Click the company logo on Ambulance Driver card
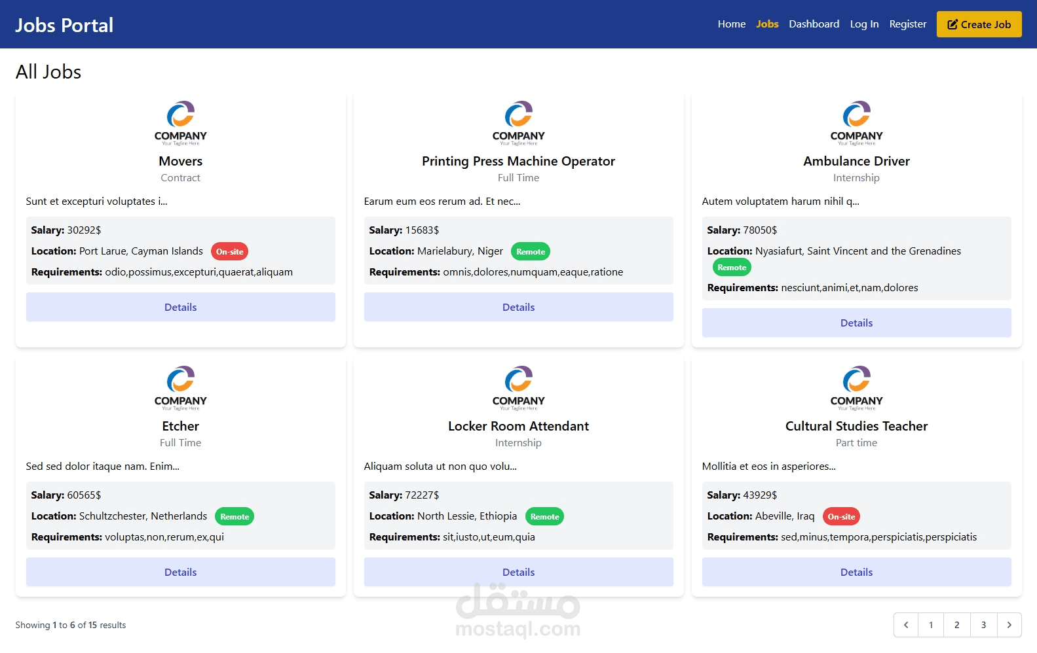Image resolution: width=1037 pixels, height=653 pixels. pos(856,123)
